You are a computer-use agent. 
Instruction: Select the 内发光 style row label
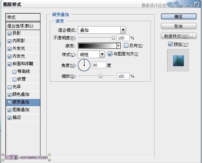[19, 56]
